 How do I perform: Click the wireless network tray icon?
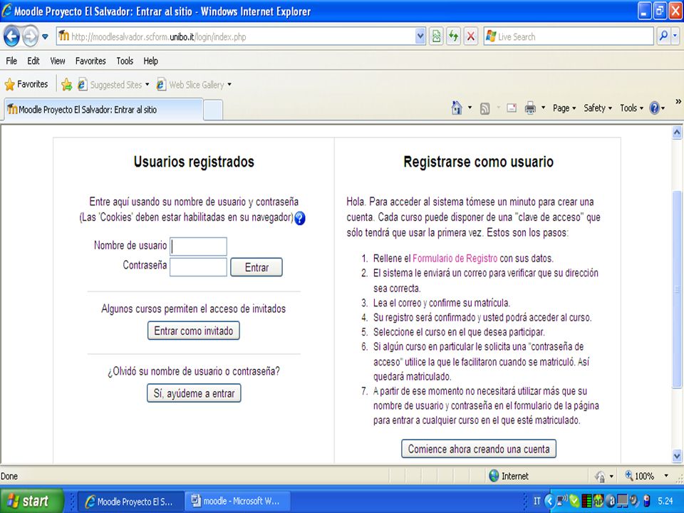[562, 500]
